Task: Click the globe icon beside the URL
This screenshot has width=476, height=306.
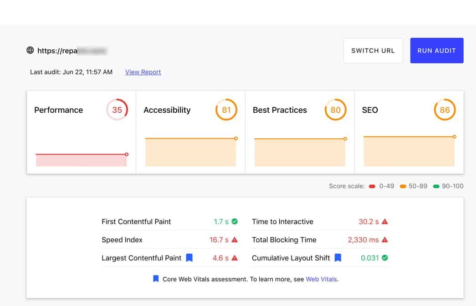Action: coord(30,50)
